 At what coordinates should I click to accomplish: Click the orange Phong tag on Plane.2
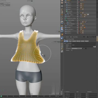(x=83, y=8)
